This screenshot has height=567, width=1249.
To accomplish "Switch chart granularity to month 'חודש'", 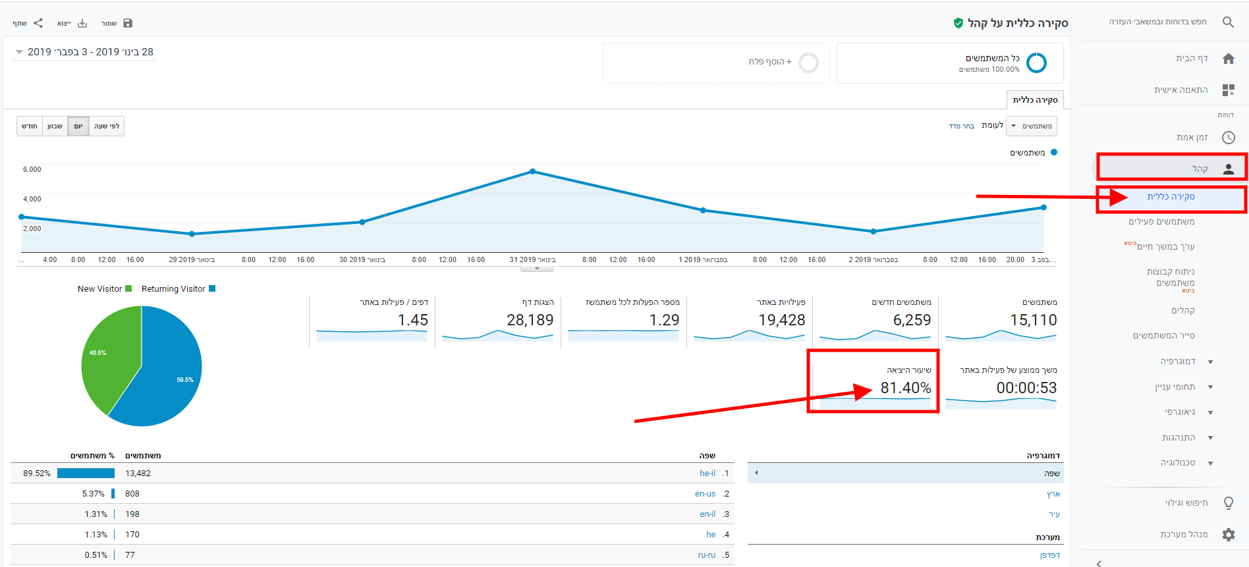I will tap(30, 126).
